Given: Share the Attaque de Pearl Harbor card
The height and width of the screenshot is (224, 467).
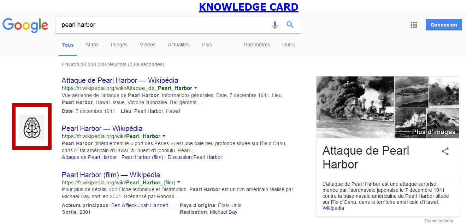Looking at the screenshot, I should tap(445, 151).
